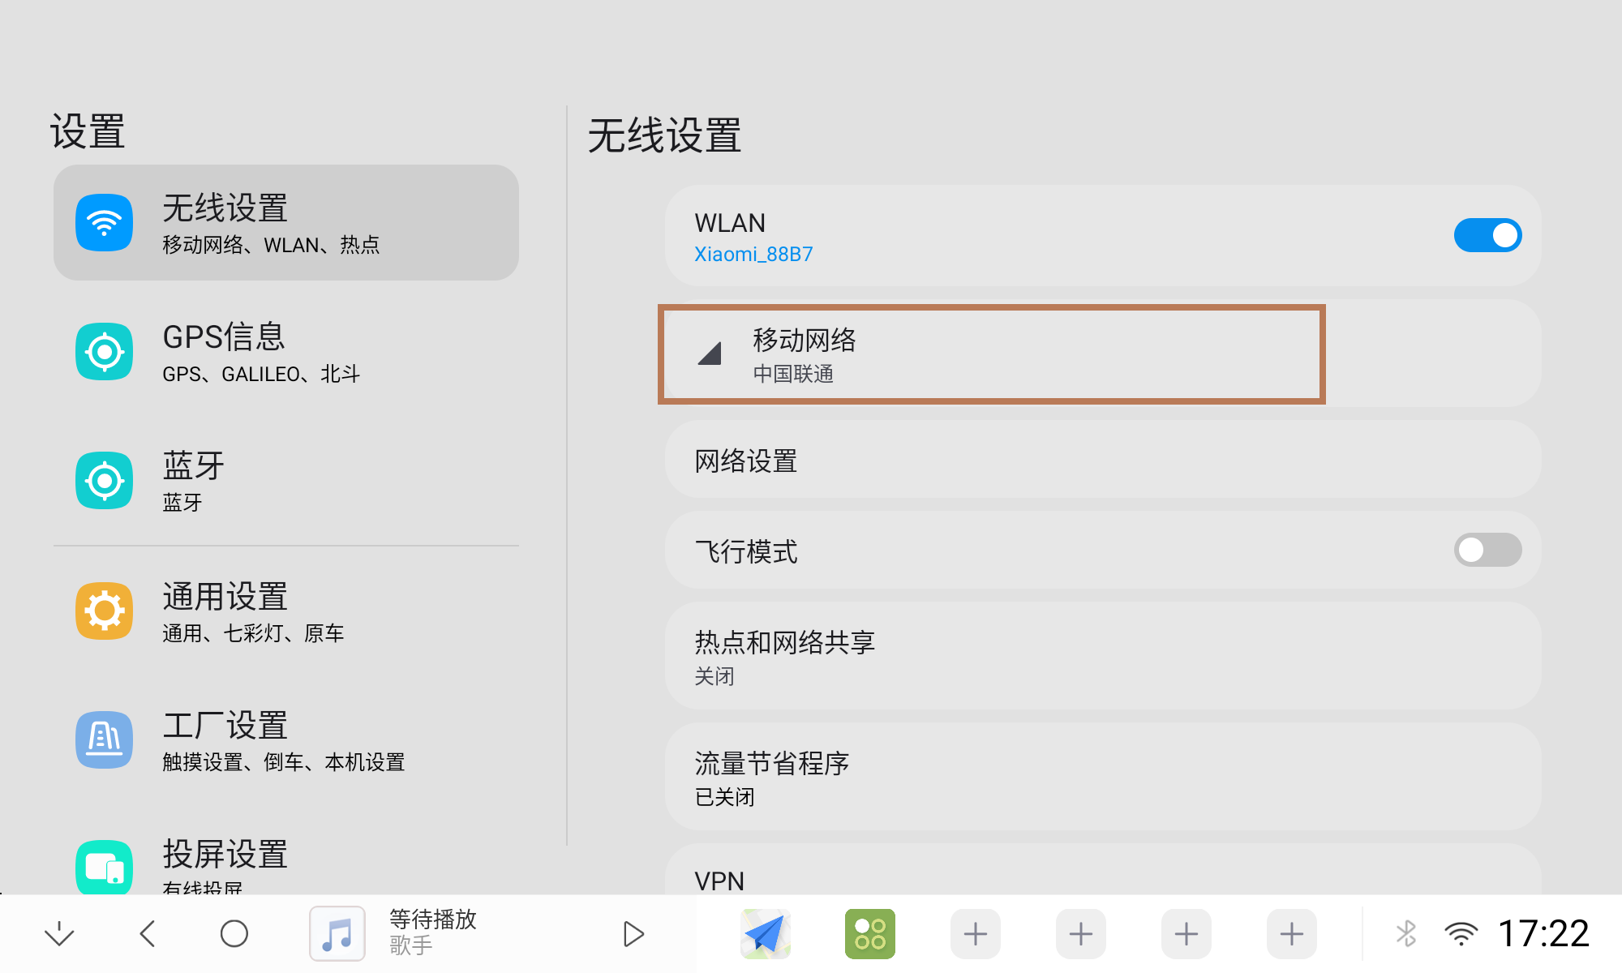Open 流量节省程序 data saver settings

1101,777
